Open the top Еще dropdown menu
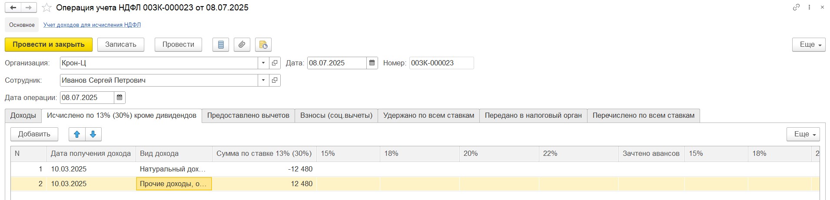 coord(808,45)
